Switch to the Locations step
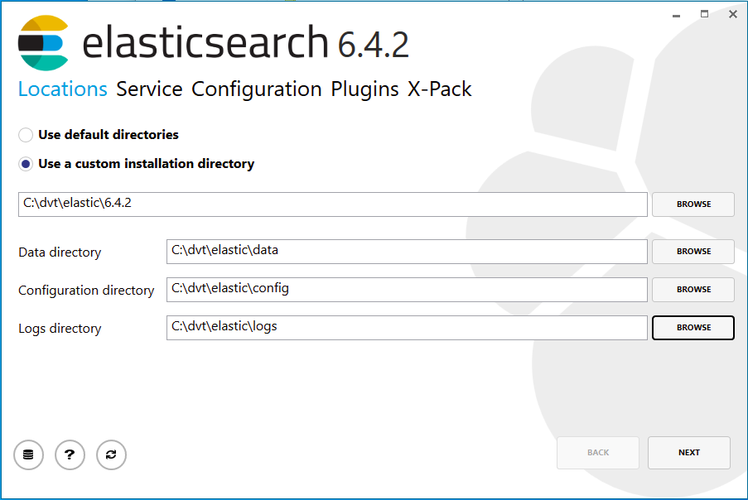The image size is (748, 500). click(62, 89)
